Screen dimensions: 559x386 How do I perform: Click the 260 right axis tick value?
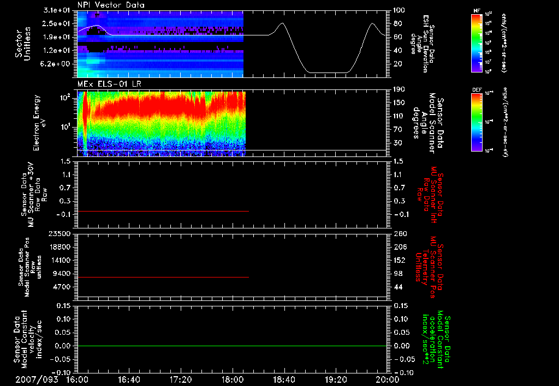pos(400,233)
